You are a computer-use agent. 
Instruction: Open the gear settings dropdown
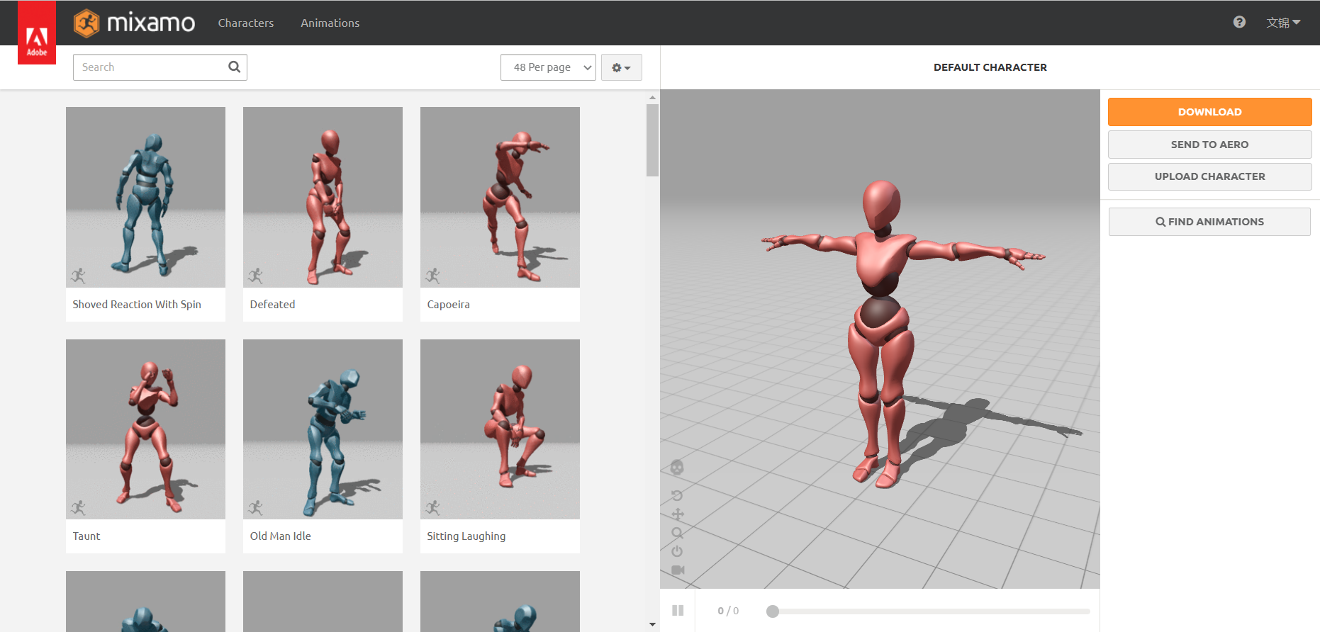click(621, 67)
